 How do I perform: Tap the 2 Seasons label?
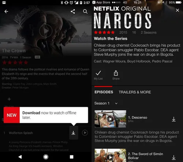pyautogui.click(x=149, y=32)
